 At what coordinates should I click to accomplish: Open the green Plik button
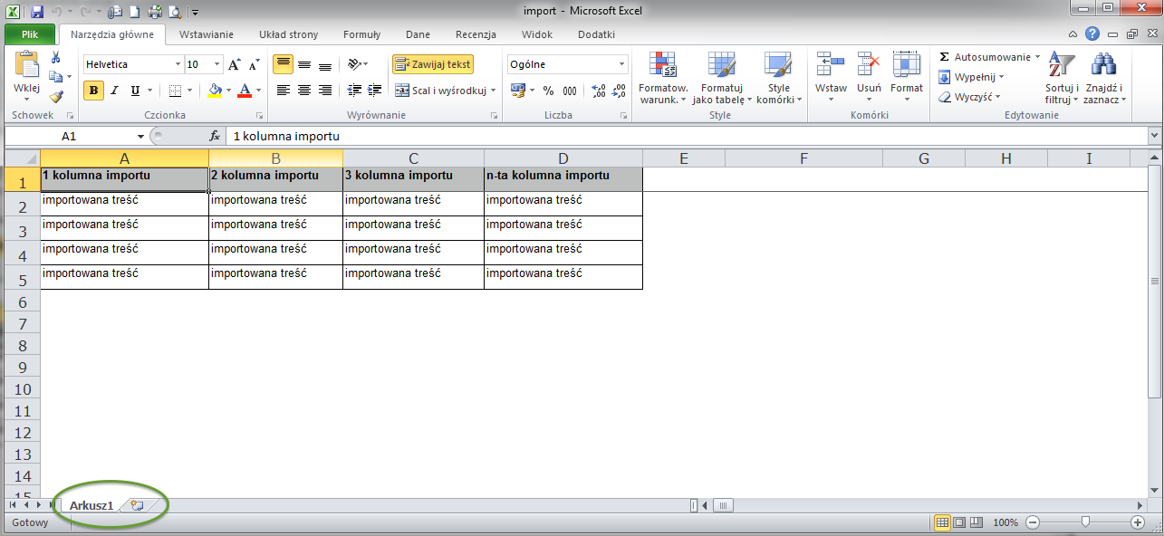[x=30, y=34]
